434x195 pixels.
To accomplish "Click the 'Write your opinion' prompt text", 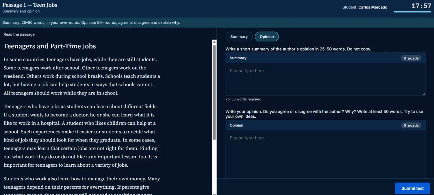I will tap(324, 114).
